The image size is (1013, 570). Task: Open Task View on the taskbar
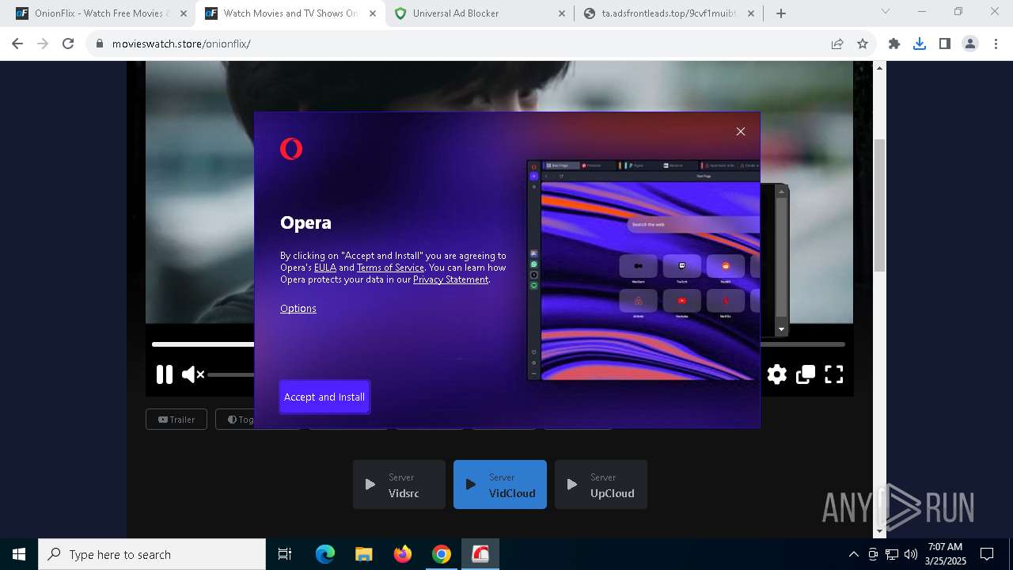[x=285, y=554]
